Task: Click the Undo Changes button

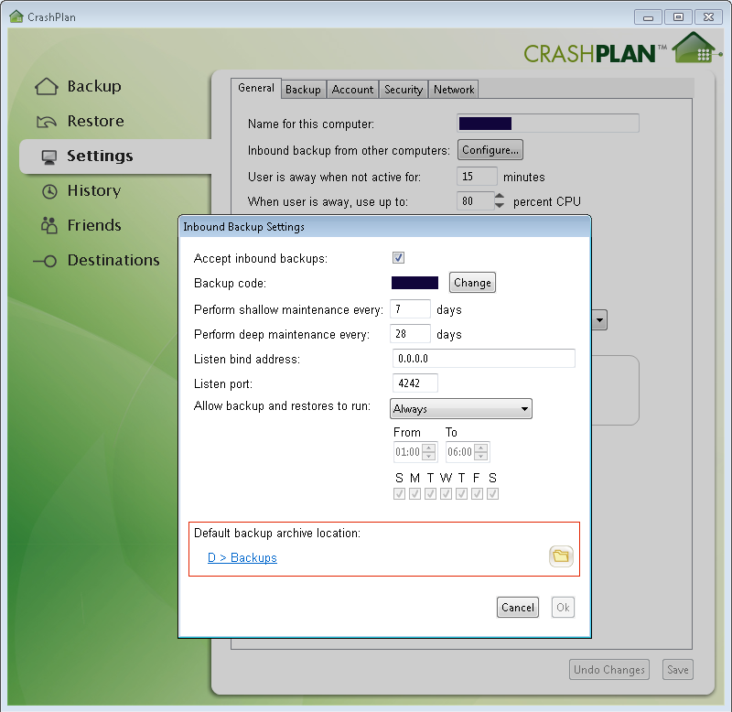Action: point(609,670)
